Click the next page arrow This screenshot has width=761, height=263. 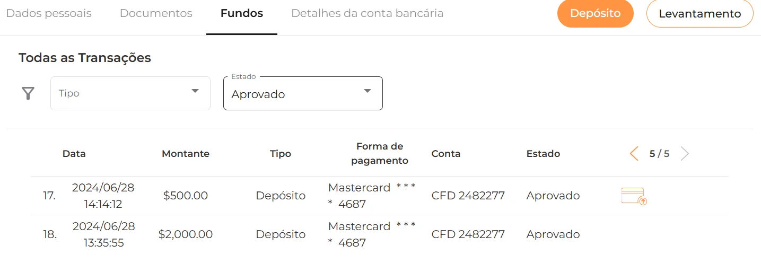click(685, 154)
